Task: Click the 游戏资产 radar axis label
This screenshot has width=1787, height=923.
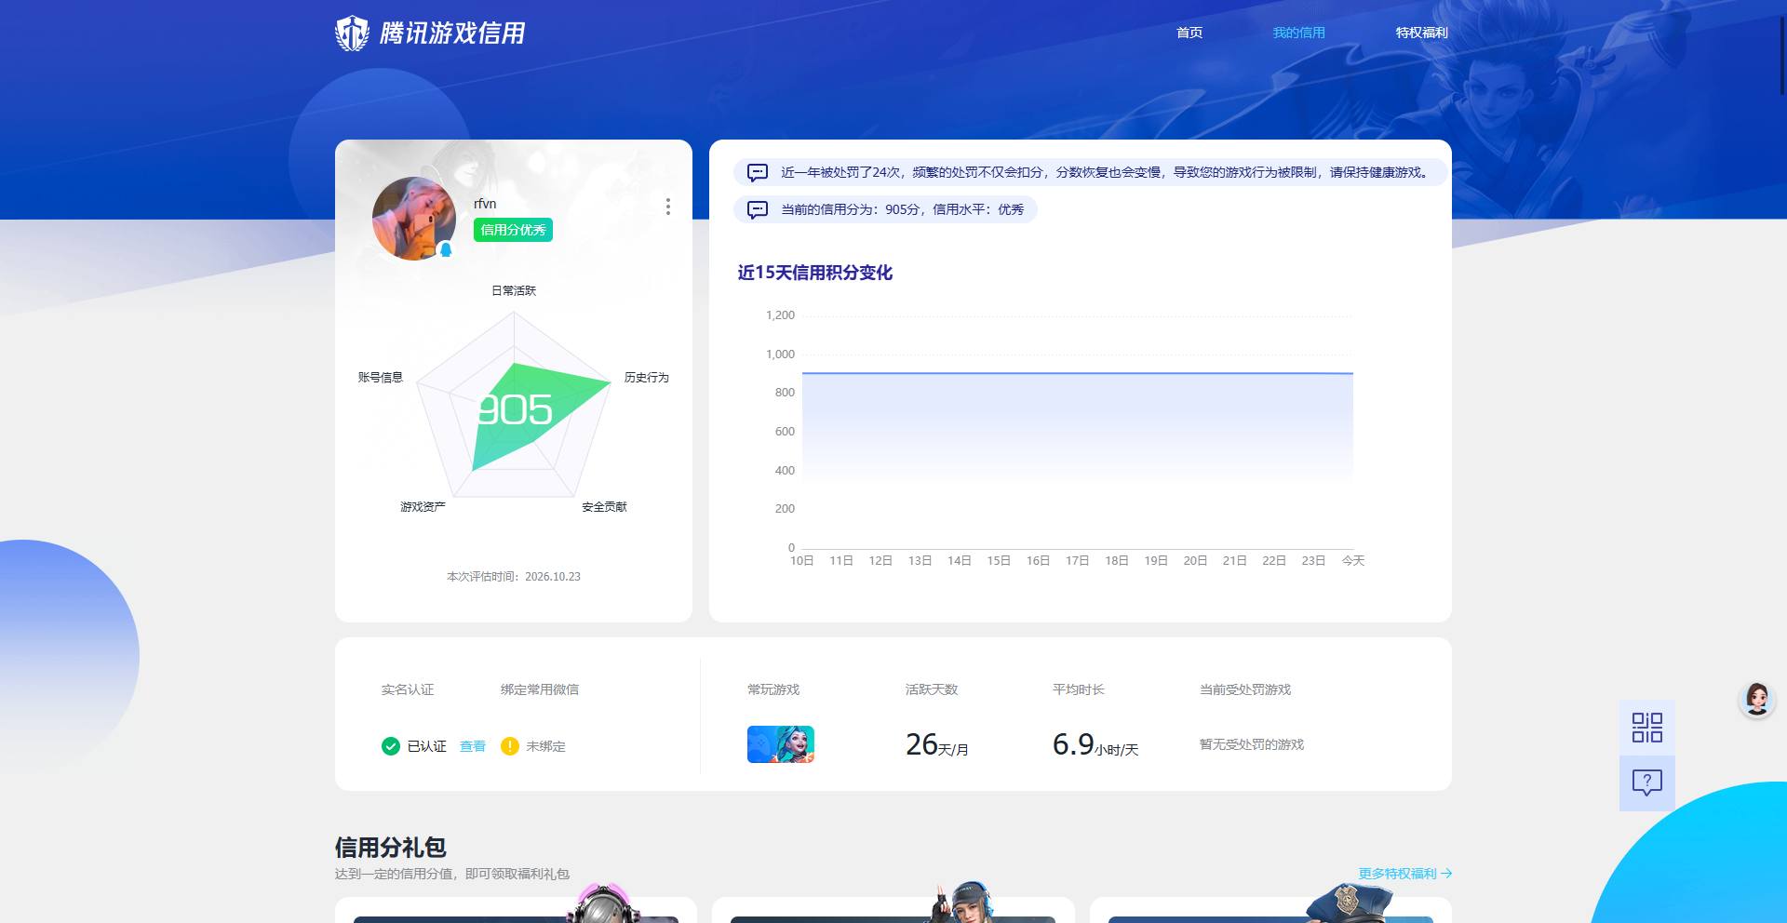Action: (x=423, y=506)
